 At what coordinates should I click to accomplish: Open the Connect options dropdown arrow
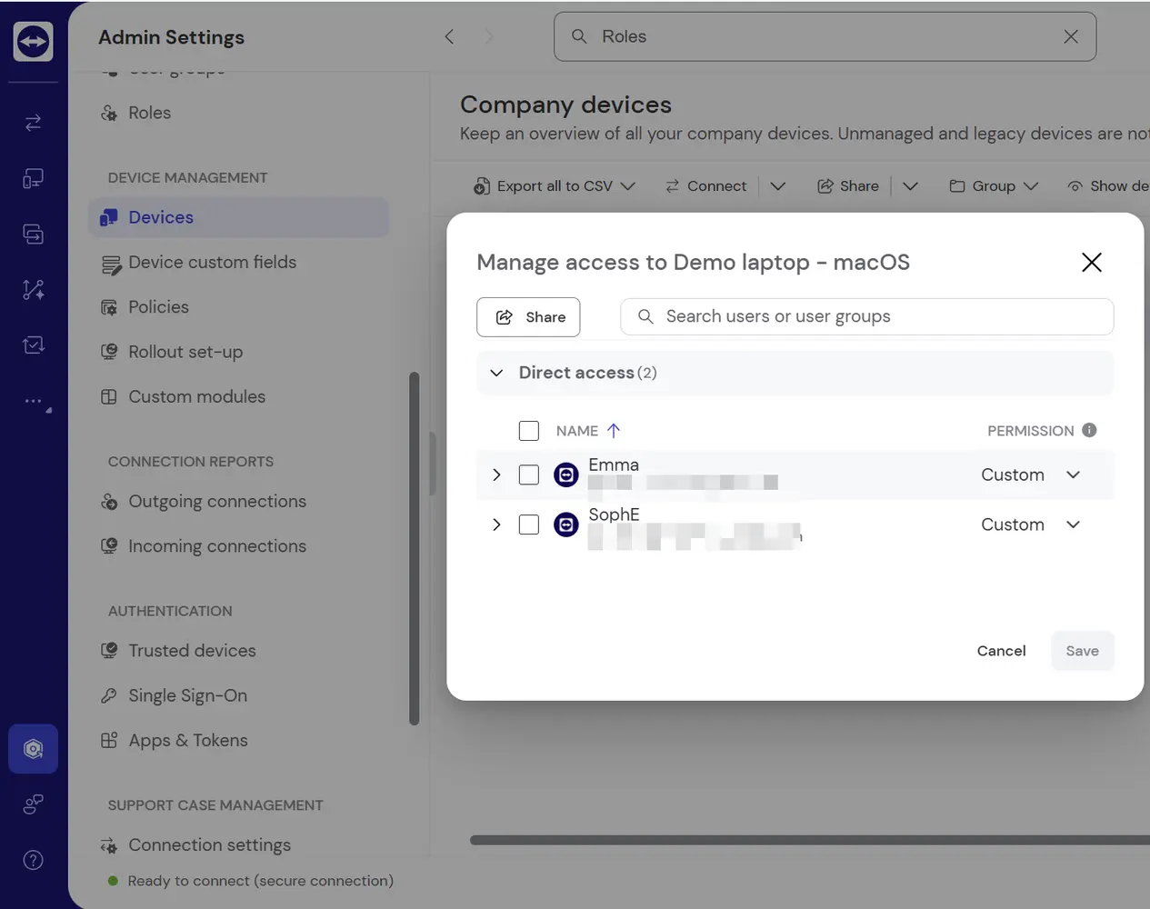tap(778, 186)
